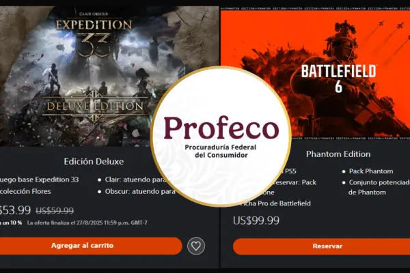
Task: Select the Edición Deluxe heading
Action: click(94, 161)
